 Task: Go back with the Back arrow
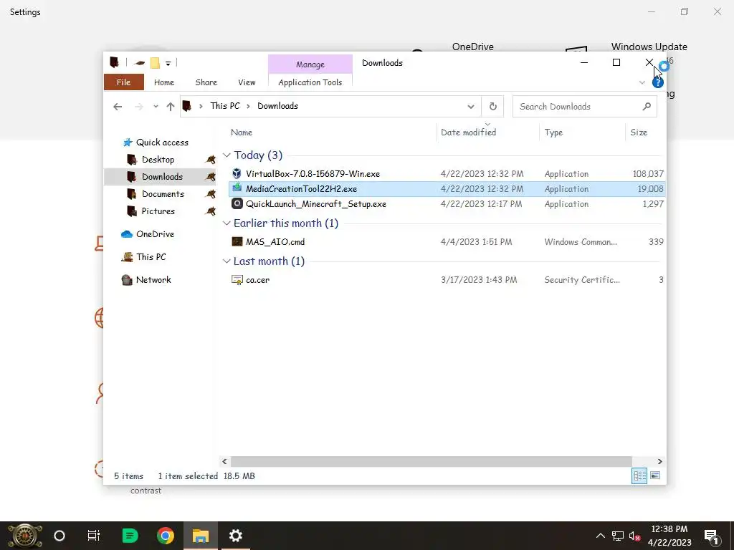coord(118,107)
